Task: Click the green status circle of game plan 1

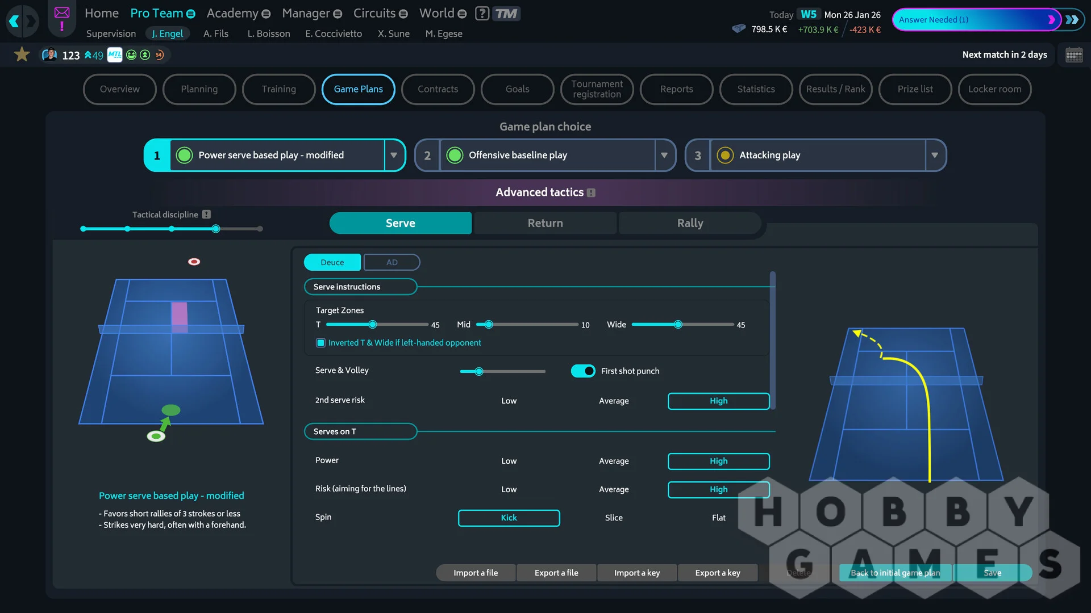Action: coord(184,155)
